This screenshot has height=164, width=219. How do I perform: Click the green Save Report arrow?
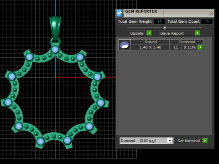pyautogui.click(x=198, y=33)
